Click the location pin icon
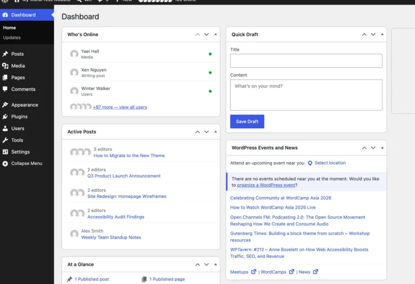Viewport: 415px width, 284px height. click(x=310, y=163)
